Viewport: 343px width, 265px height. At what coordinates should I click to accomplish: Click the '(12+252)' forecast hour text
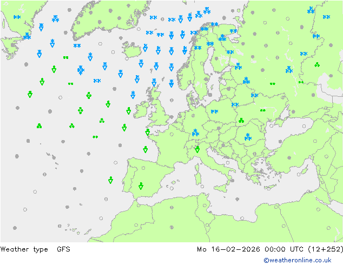tap(325, 249)
